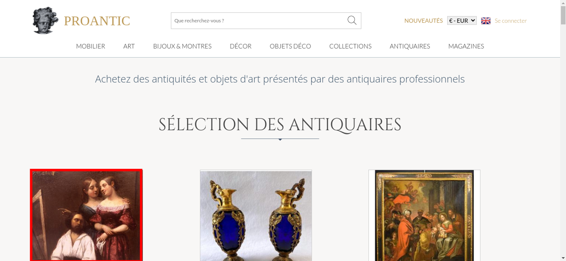Open the ANTIQUAIRES menu
The width and height of the screenshot is (566, 261).
pos(410,46)
